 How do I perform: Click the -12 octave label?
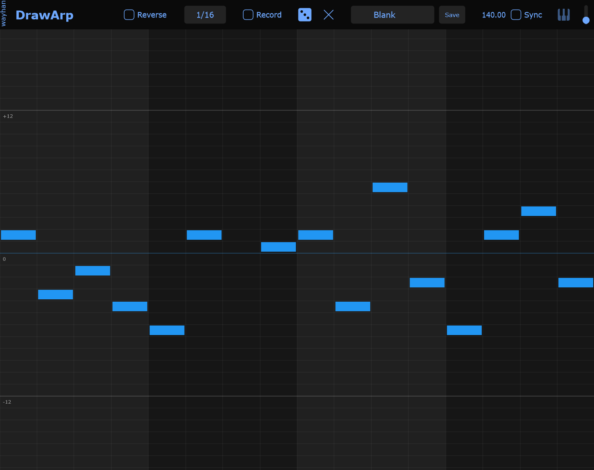(x=7, y=402)
